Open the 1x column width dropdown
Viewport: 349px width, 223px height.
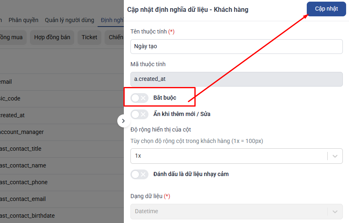236,156
